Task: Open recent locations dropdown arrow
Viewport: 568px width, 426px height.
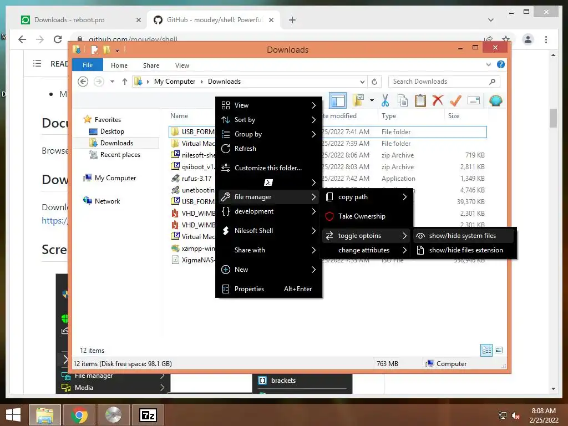Action: click(112, 82)
